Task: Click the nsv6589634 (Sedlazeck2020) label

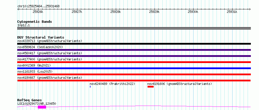Action: pyautogui.click(x=40, y=47)
